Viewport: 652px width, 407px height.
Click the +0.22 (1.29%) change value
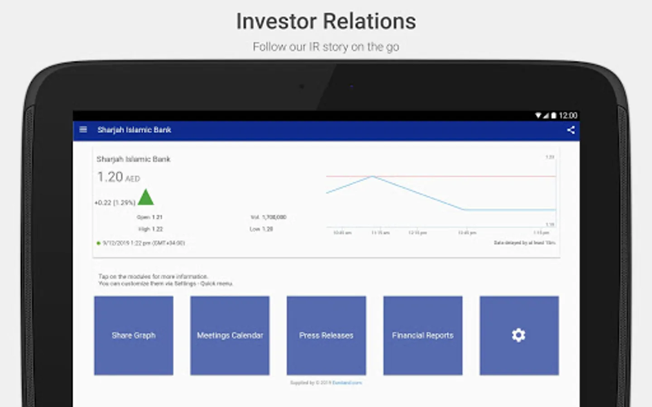click(115, 203)
